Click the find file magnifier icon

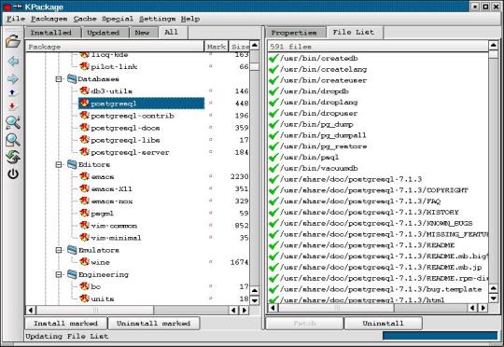(13, 141)
